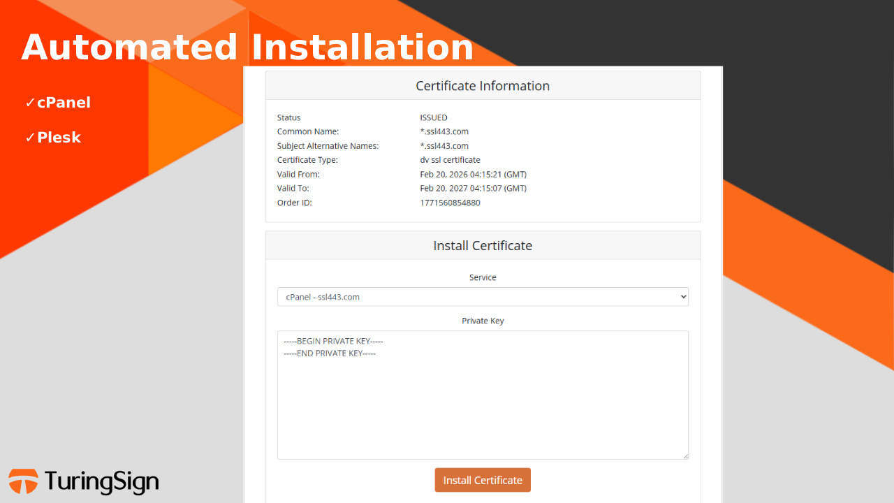Click the TuringSign brand name text
This screenshot has width=894, height=503.
pos(102,481)
